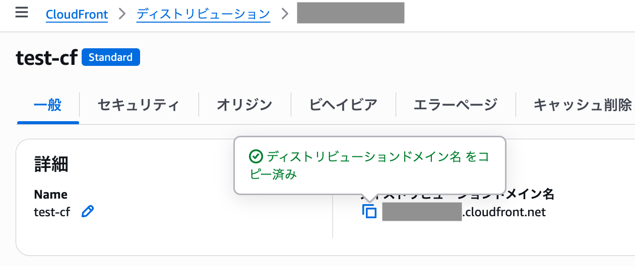Click the 詳細 section heading
Viewport: 635px width, 266px height.
51,164
